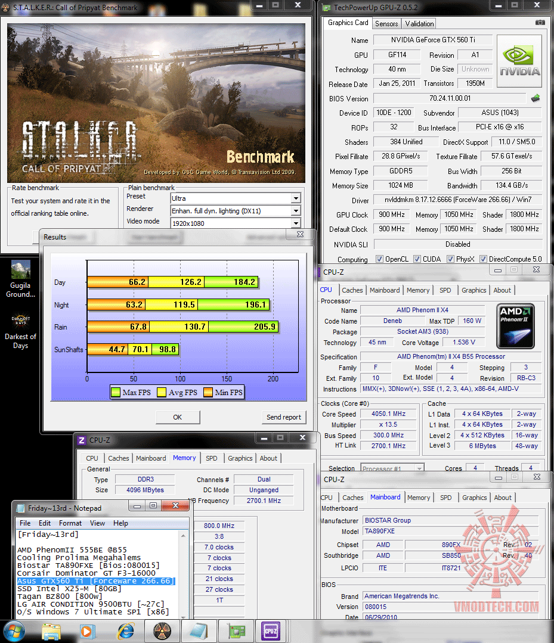This screenshot has height=643, width=554.
Task: Open the Notepad View menu
Action: [x=98, y=523]
